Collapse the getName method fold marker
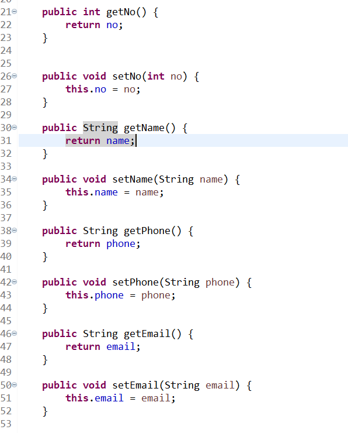Screen dimensions: 348x433 tap(15, 128)
